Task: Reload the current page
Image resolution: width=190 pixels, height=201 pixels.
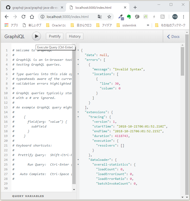Action: (x=23, y=17)
